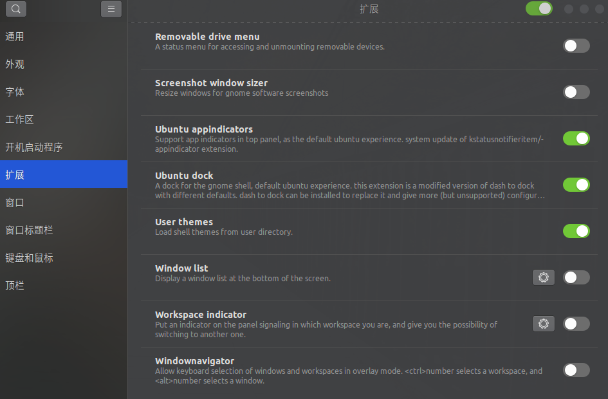The width and height of the screenshot is (608, 399).
Task: Click the 扩展 header title
Action: (369, 9)
